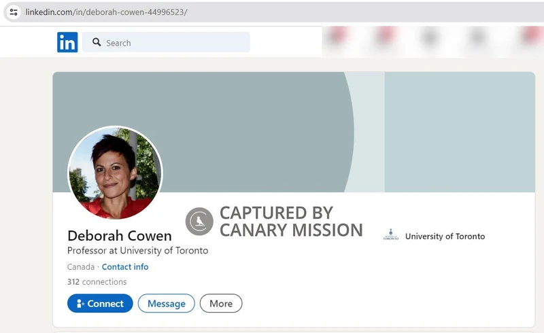Image resolution: width=544 pixels, height=333 pixels.
Task: Click the 312 connections text
Action: pyautogui.click(x=97, y=281)
